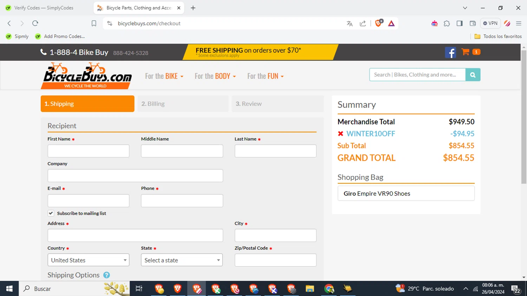Expand the For the BODY menu
Viewport: 527px width, 296px height.
click(215, 76)
